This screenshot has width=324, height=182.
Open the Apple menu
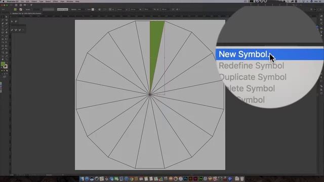3,1
